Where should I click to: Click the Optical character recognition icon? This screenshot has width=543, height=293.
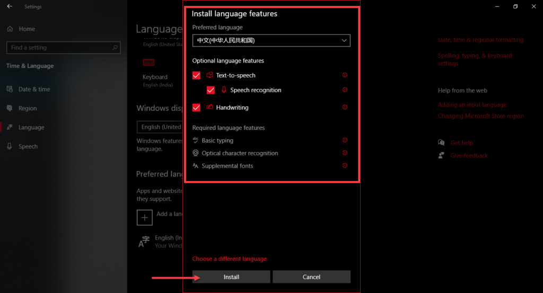pos(195,153)
